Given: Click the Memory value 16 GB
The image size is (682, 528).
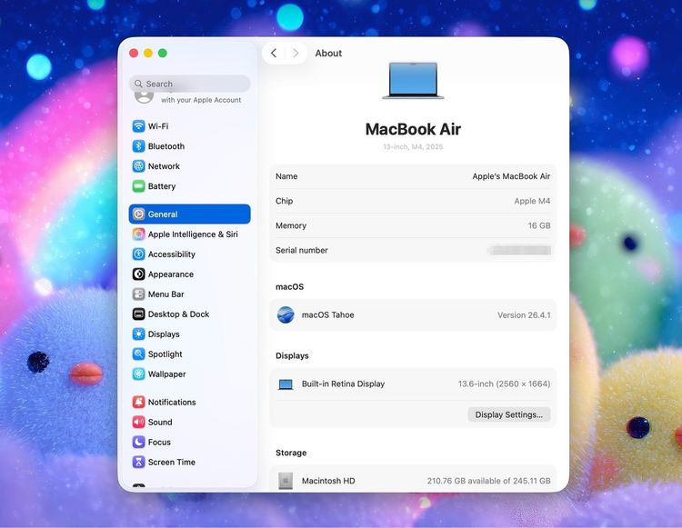Looking at the screenshot, I should coord(539,225).
